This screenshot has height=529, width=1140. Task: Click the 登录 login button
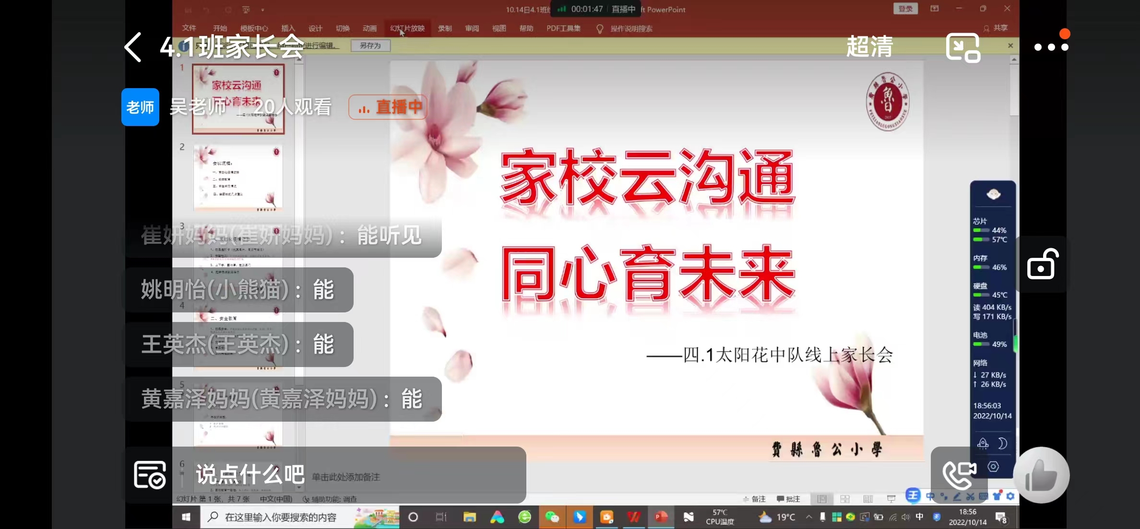(x=905, y=8)
